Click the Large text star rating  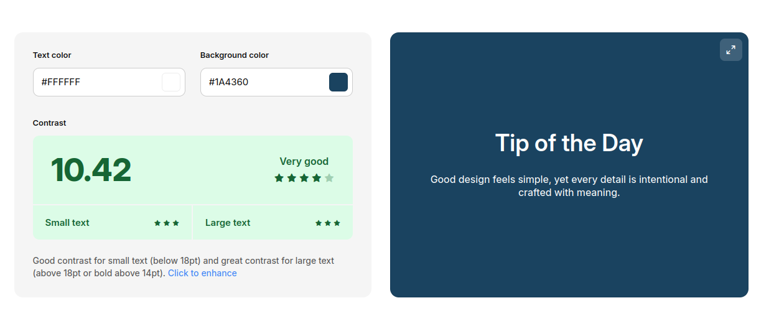click(328, 223)
